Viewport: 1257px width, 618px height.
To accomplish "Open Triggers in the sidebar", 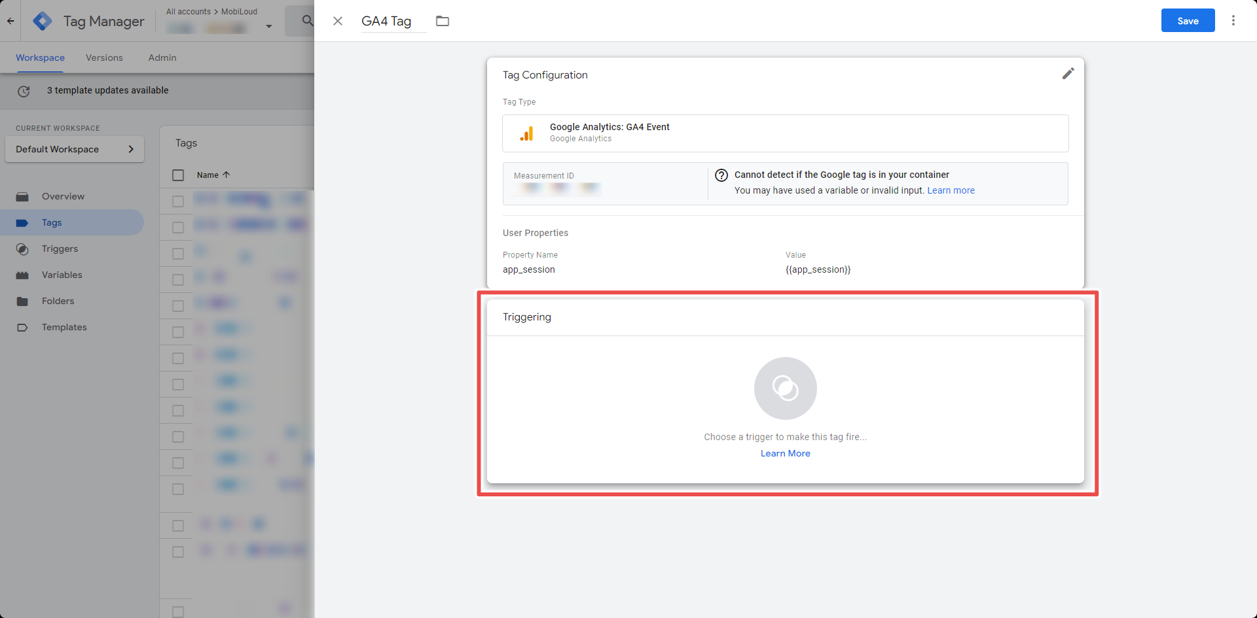I will [x=60, y=249].
